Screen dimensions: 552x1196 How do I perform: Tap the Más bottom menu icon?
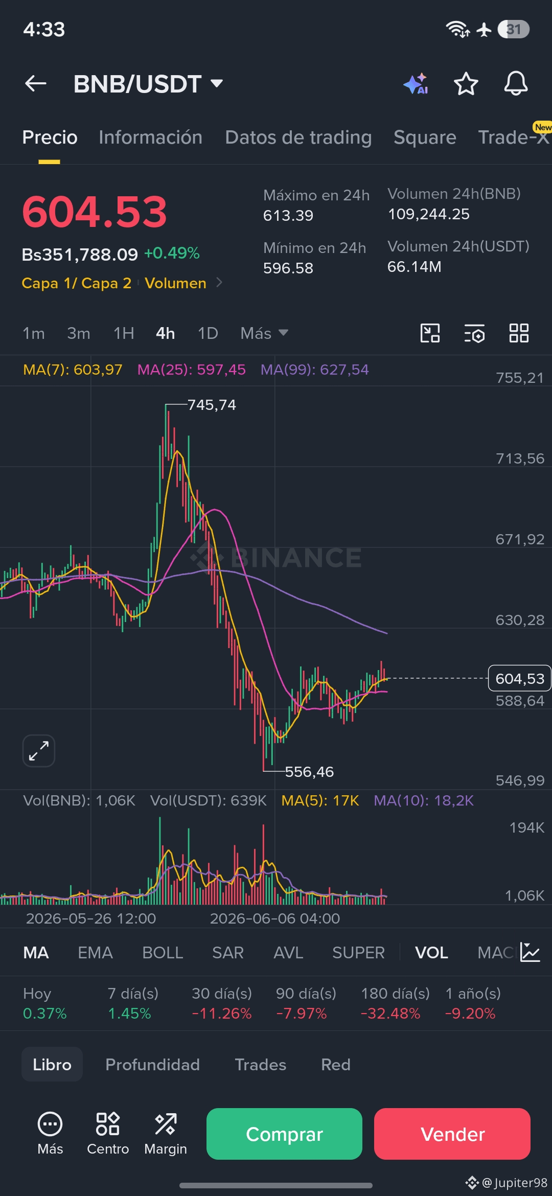pos(50,1134)
